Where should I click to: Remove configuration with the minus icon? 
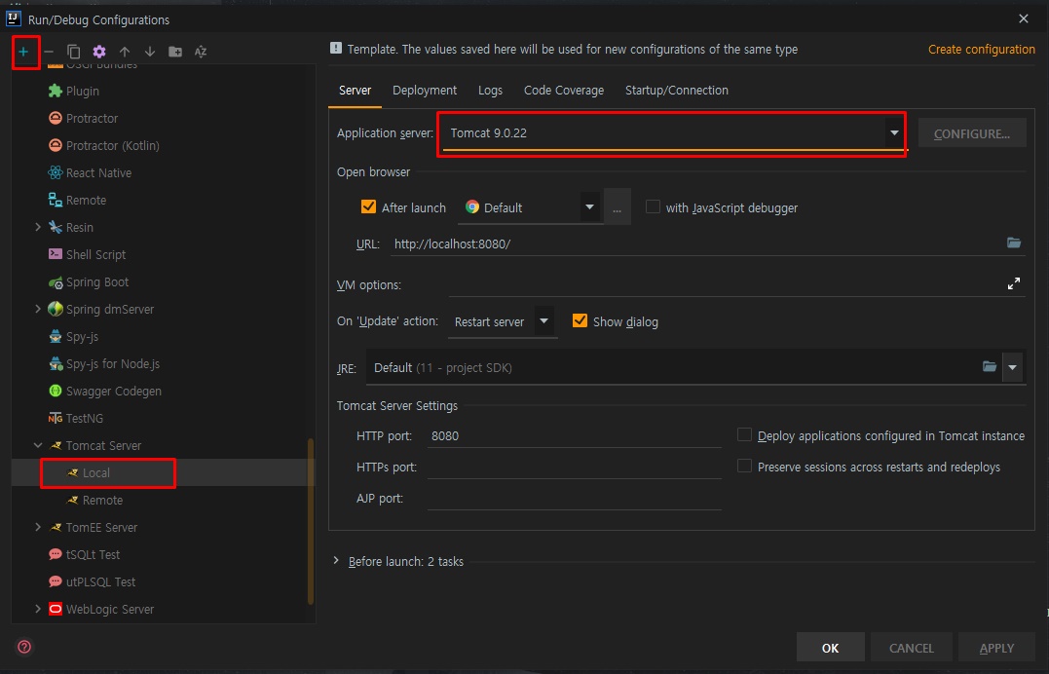point(49,52)
